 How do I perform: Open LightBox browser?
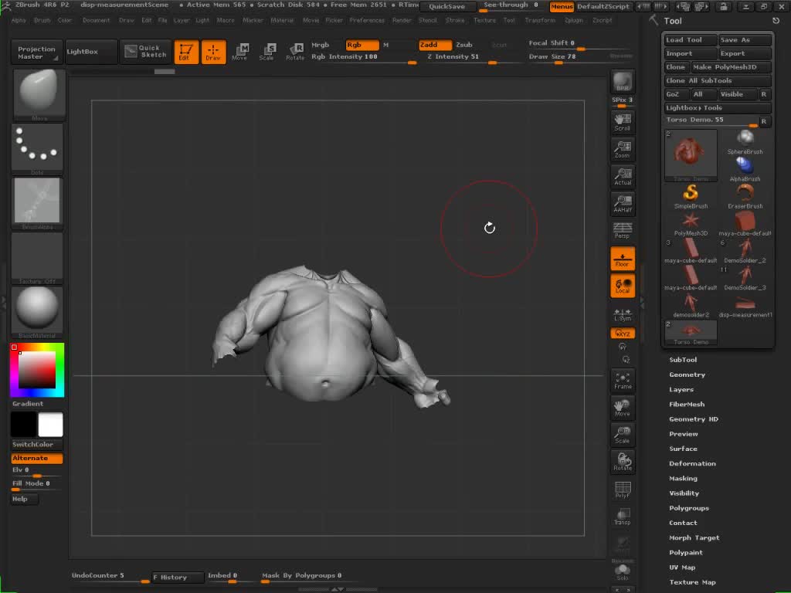(x=90, y=52)
